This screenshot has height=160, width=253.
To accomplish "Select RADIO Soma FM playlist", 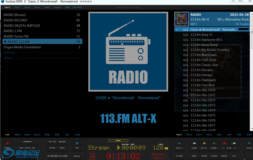I will tap(42, 36).
